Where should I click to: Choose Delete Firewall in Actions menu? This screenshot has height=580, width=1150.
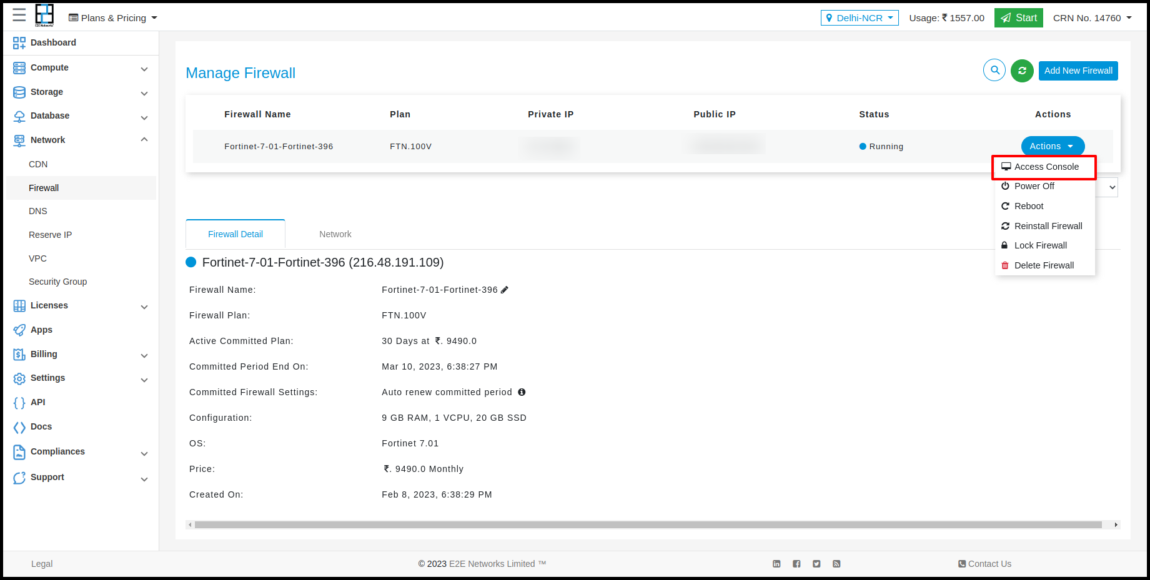tap(1044, 265)
